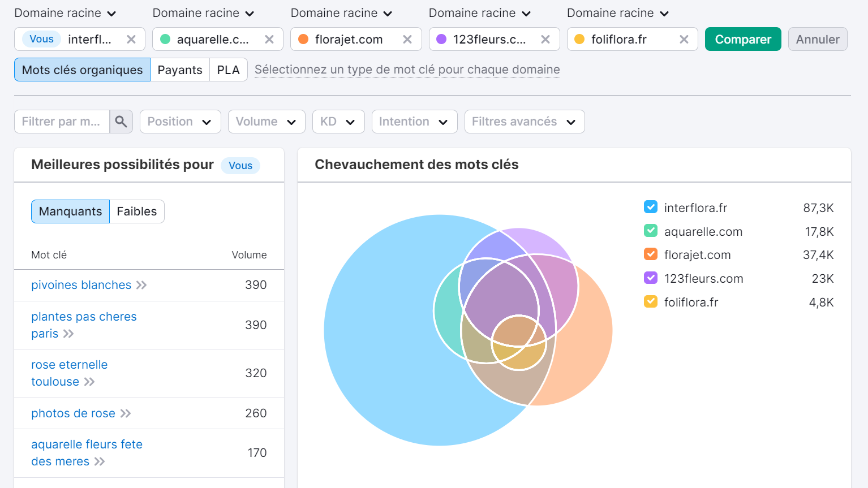Viewport: 868px width, 488px height.
Task: Click the magnifier search icon
Action: 121,122
